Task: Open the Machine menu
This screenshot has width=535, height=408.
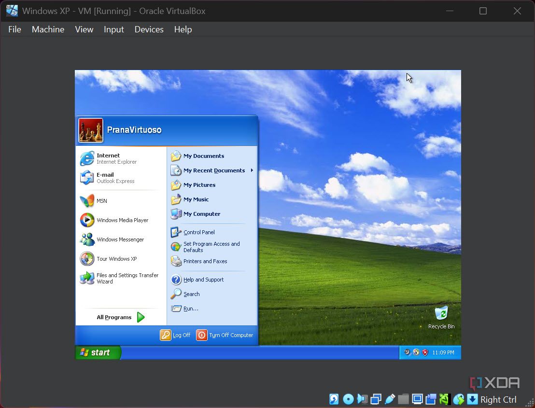Action: coord(48,29)
